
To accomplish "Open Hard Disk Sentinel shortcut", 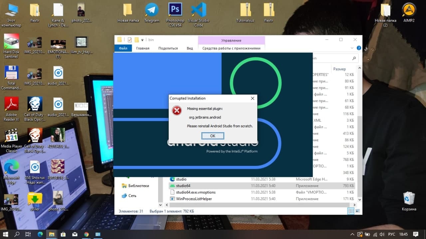I will (x=11, y=47).
